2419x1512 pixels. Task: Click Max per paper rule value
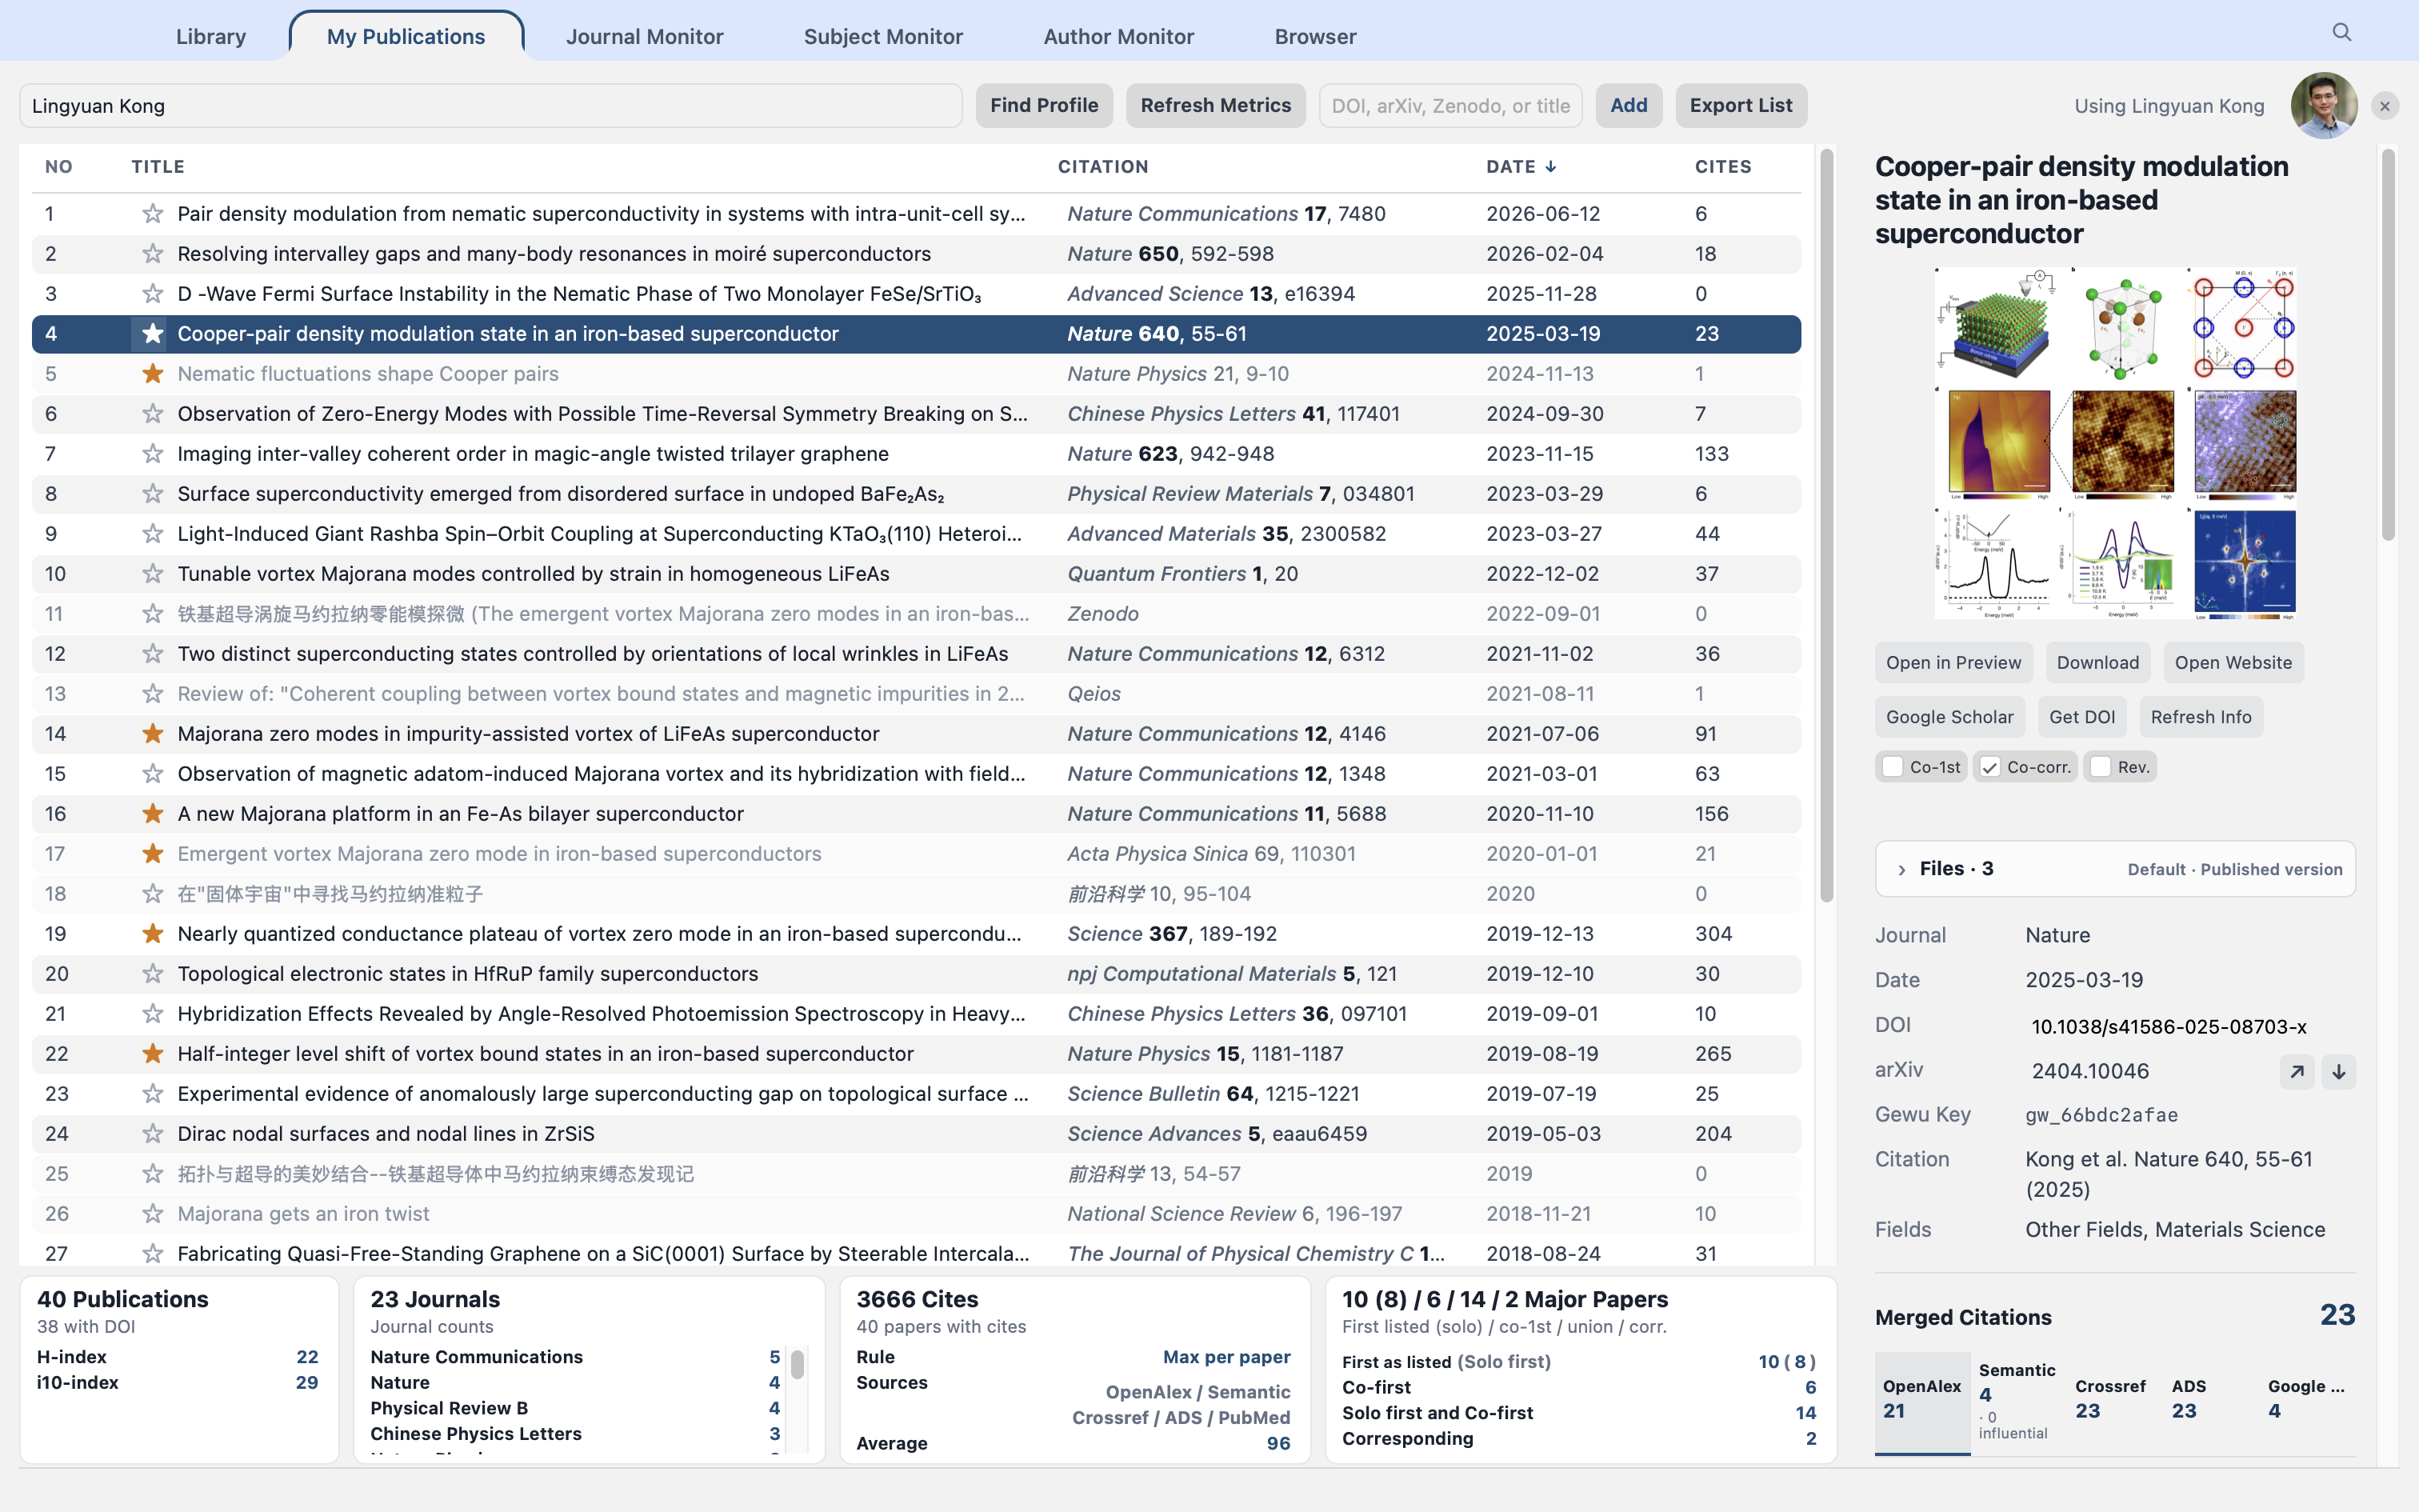[1226, 1357]
